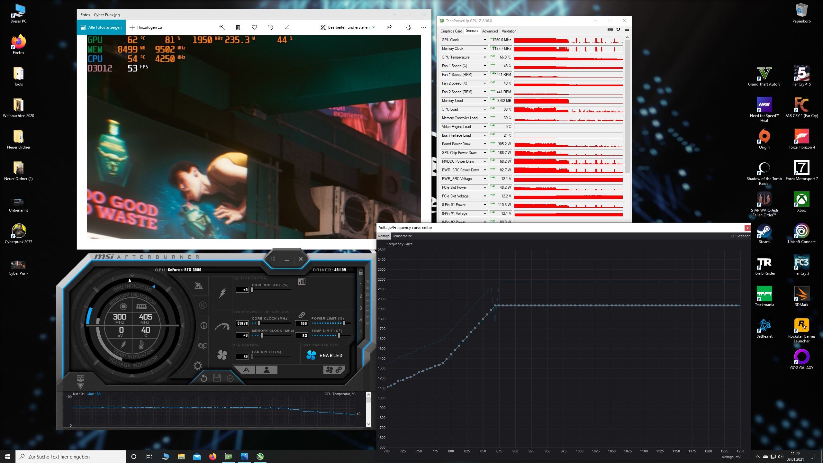Open the Video Engine Load dropdown

tap(485, 127)
